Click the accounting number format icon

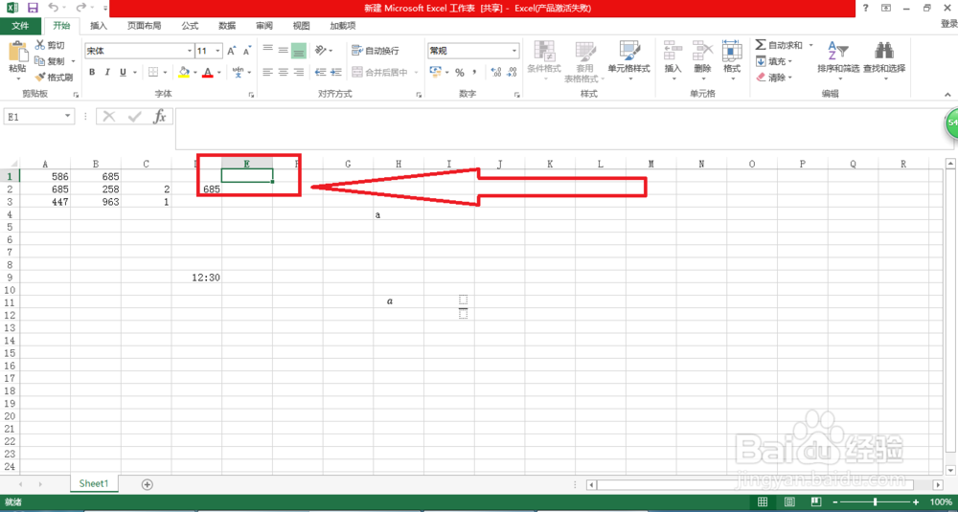[436, 72]
